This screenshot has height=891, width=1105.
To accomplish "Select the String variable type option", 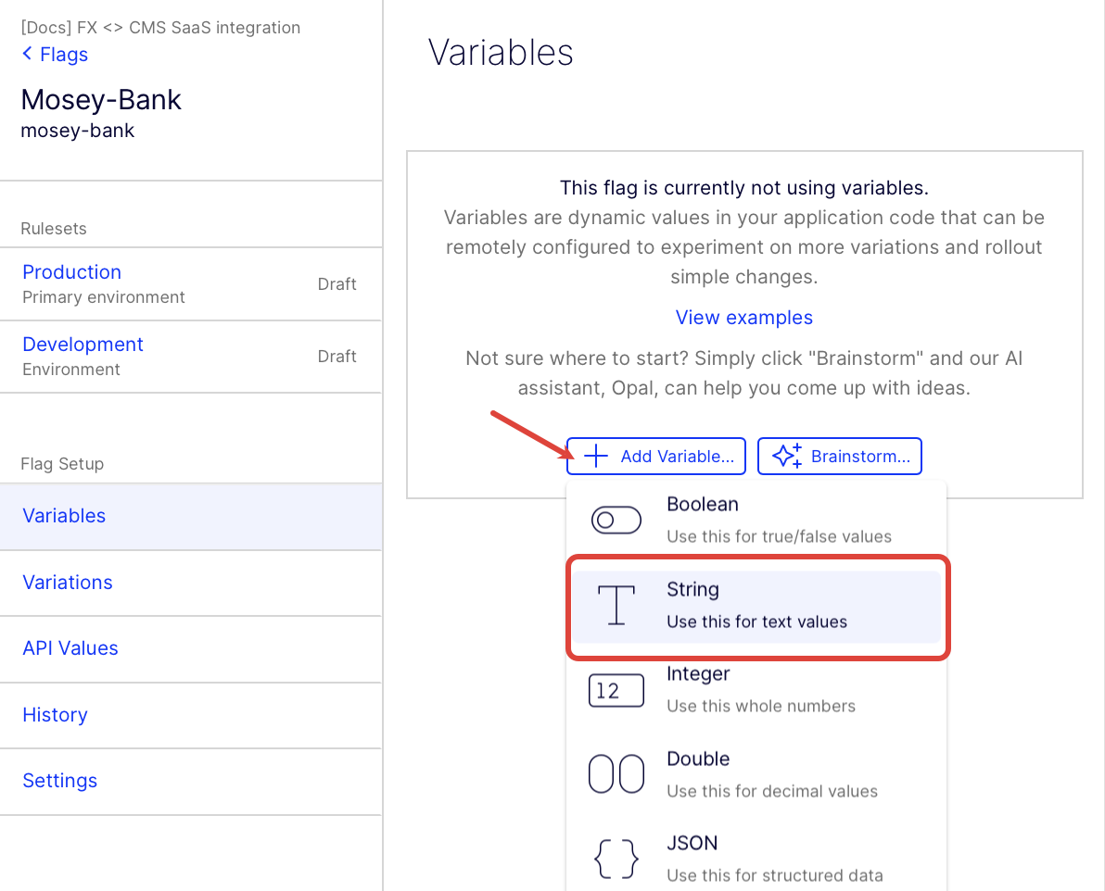I will [x=756, y=607].
